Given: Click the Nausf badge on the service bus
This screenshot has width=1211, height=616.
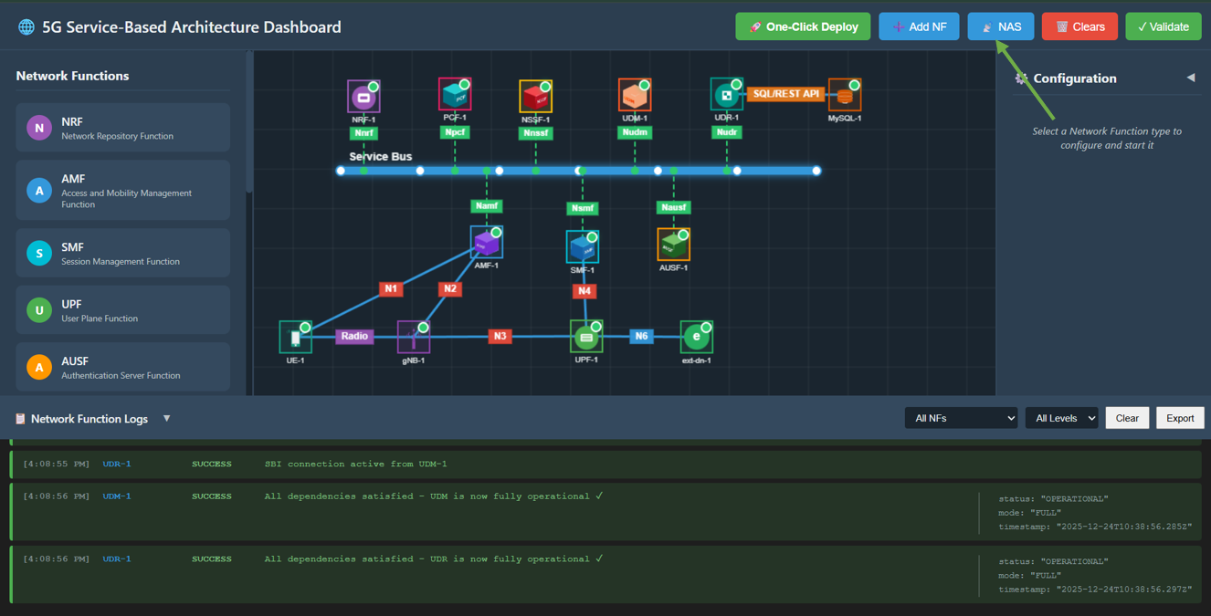Looking at the screenshot, I should point(673,207).
